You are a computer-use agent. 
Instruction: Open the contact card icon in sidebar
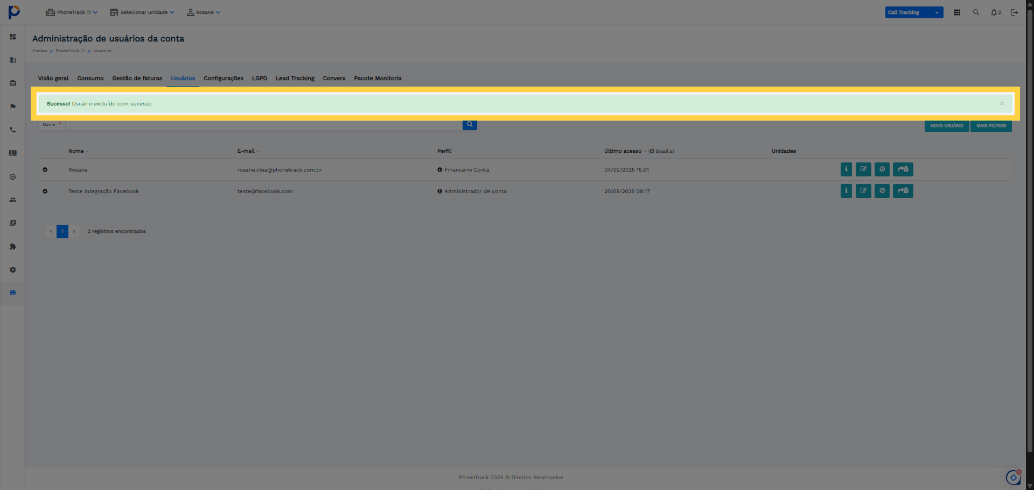click(x=13, y=153)
